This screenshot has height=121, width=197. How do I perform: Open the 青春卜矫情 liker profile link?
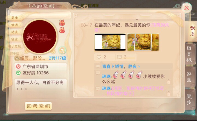click(x=113, y=66)
